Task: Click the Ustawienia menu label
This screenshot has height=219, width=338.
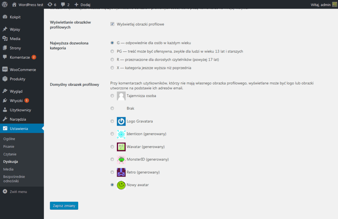Action: [19, 129]
